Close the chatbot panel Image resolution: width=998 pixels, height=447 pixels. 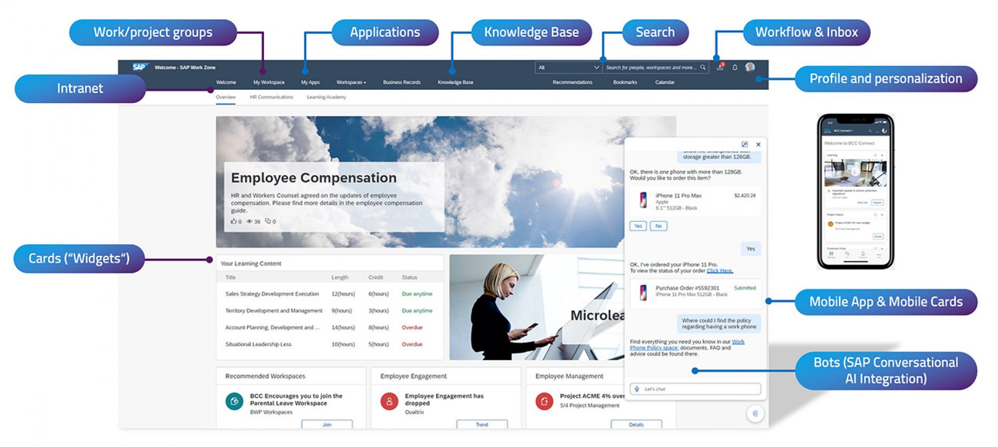(x=758, y=144)
